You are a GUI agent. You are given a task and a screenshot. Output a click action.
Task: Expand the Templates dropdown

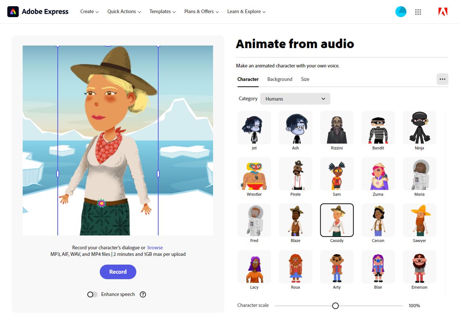162,11
